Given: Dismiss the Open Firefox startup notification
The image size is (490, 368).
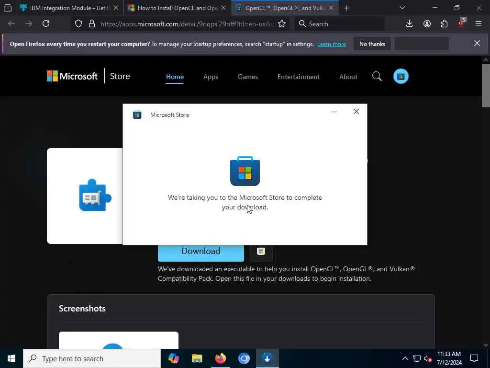Looking at the screenshot, I should point(477,44).
